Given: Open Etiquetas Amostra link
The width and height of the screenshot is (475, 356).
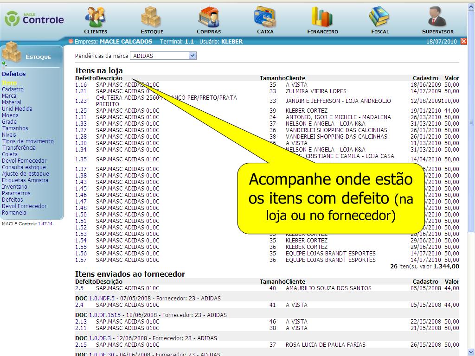Looking at the screenshot, I should pos(25,180).
